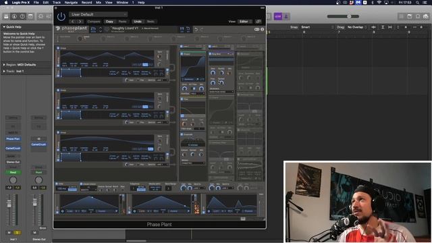
Task: Open the Ring Mod modulation dropdown
Action: coord(221,92)
